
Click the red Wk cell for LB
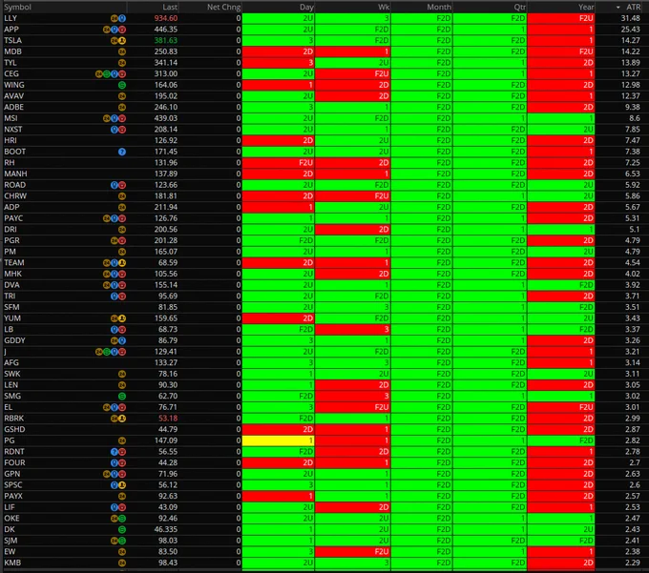pyautogui.click(x=352, y=330)
